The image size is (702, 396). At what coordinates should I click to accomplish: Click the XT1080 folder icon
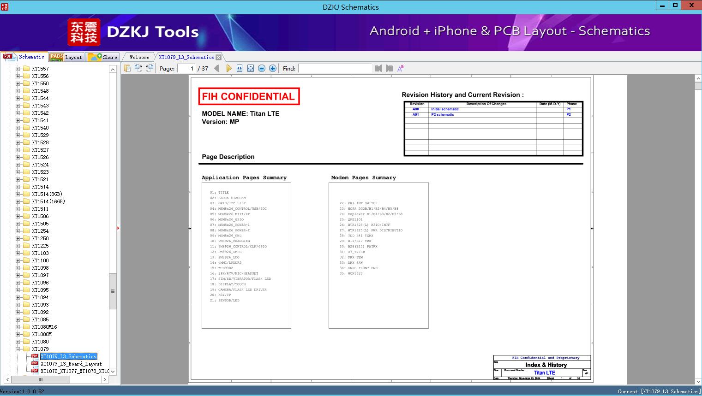click(26, 342)
